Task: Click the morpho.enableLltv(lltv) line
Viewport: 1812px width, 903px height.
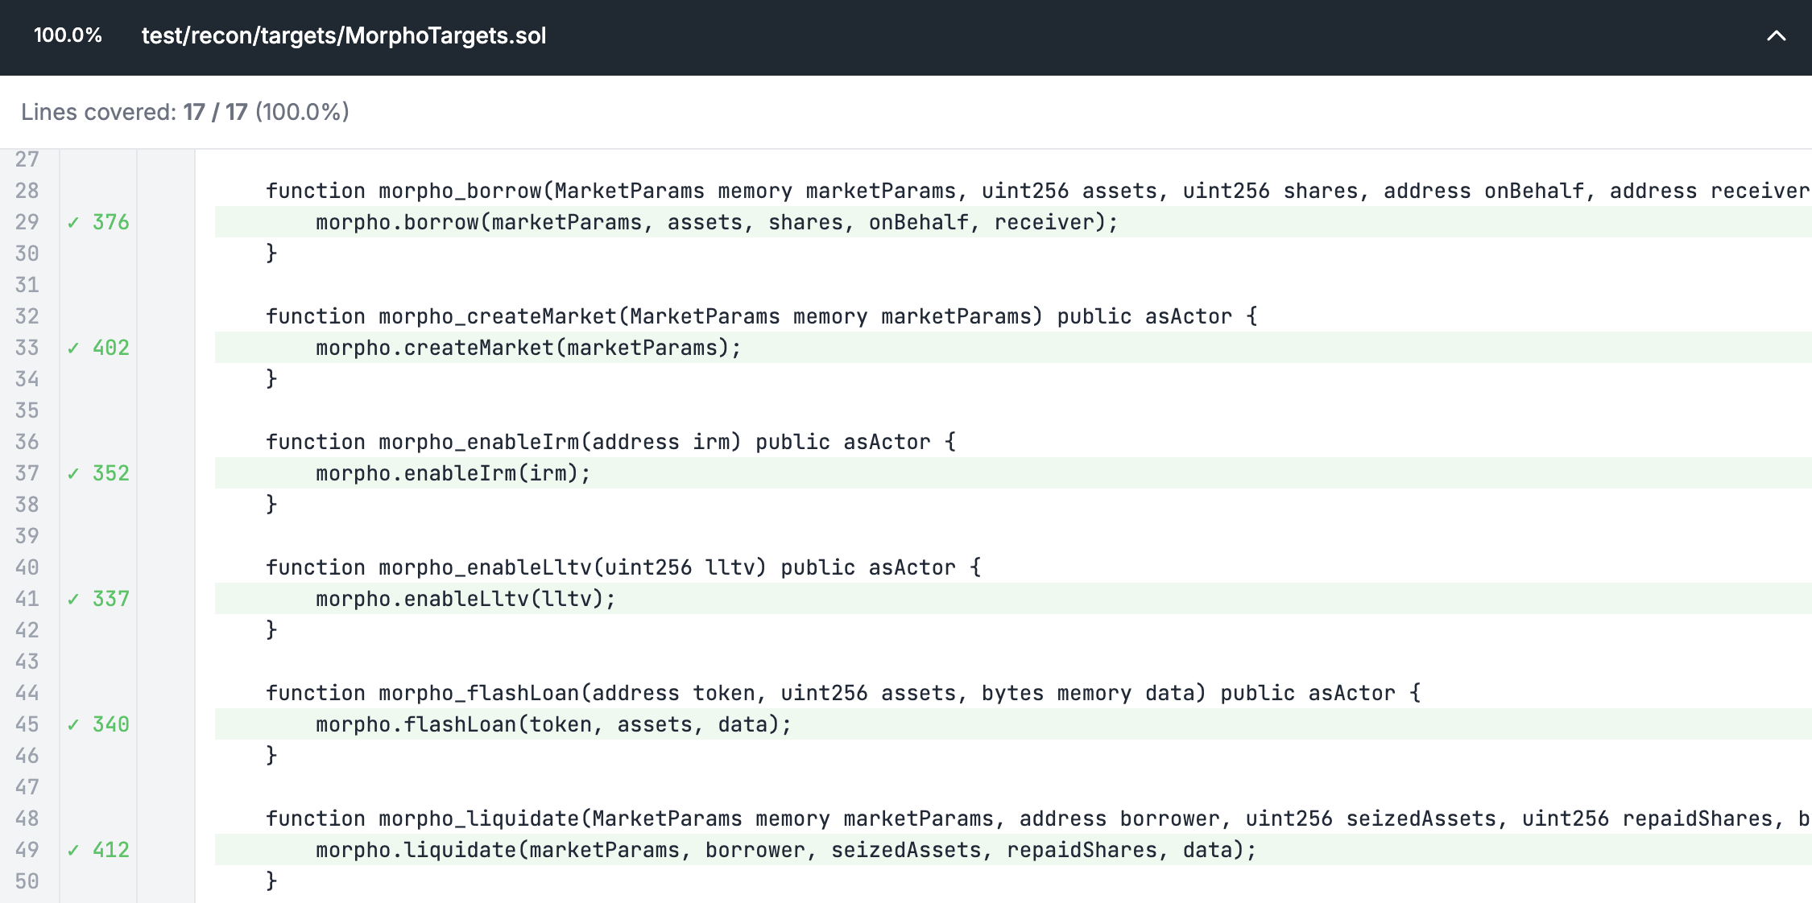Action: 465,599
